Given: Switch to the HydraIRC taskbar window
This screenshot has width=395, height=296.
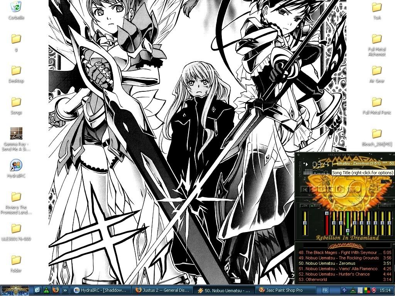Looking at the screenshot, I should click(x=101, y=290).
